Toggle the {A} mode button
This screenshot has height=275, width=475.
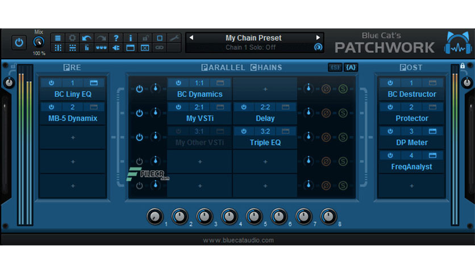pos(351,67)
